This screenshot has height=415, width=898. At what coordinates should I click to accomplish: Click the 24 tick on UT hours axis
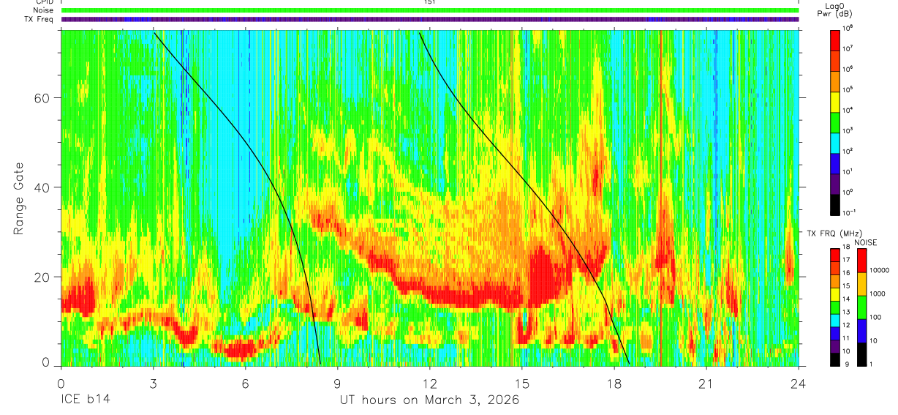pyautogui.click(x=799, y=383)
